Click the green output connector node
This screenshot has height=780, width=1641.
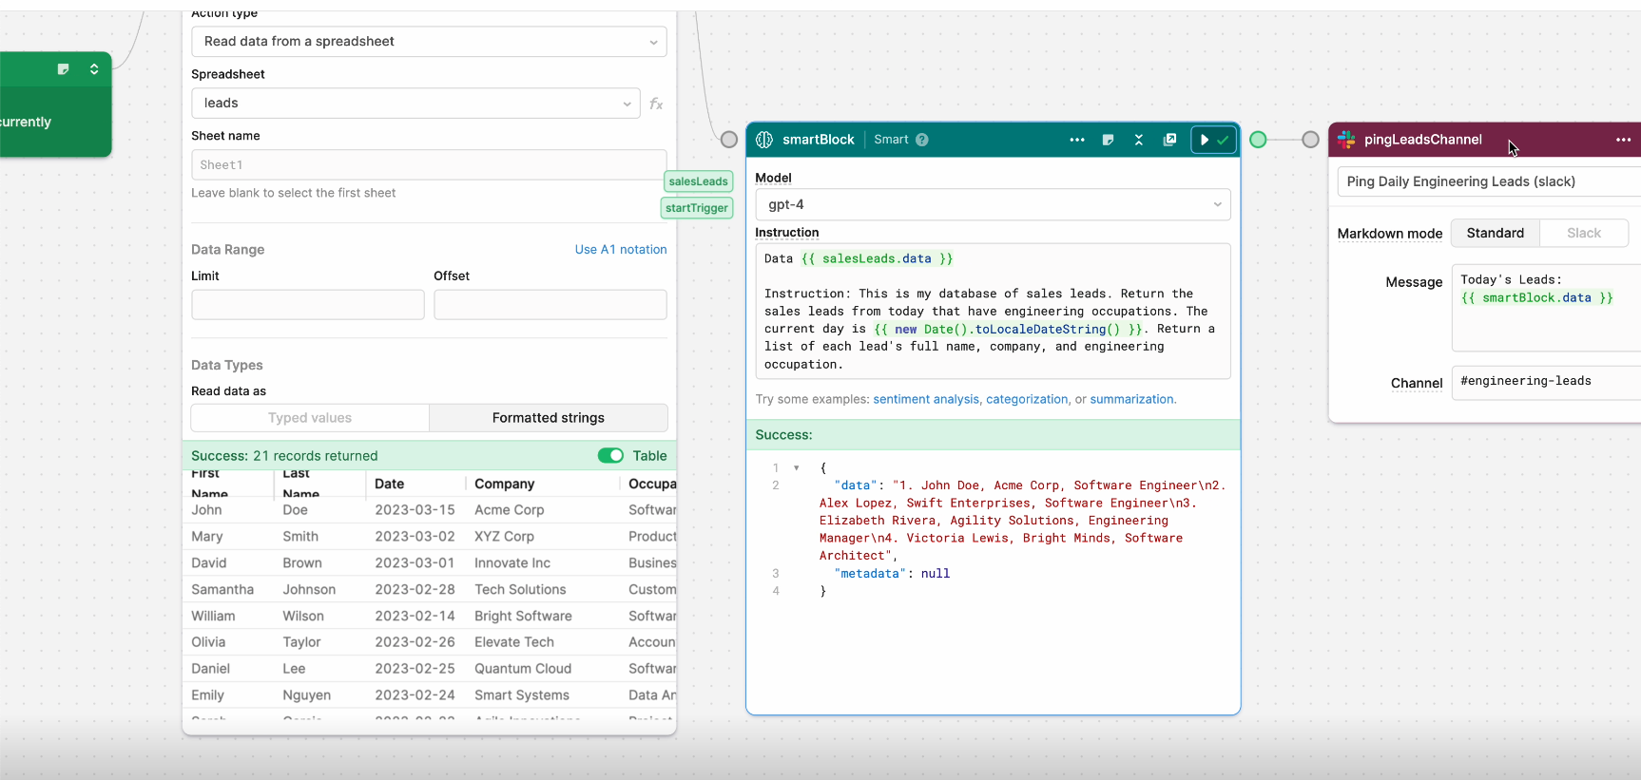pos(1258,140)
